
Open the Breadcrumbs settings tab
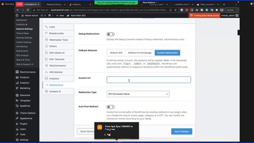coord(58,33)
